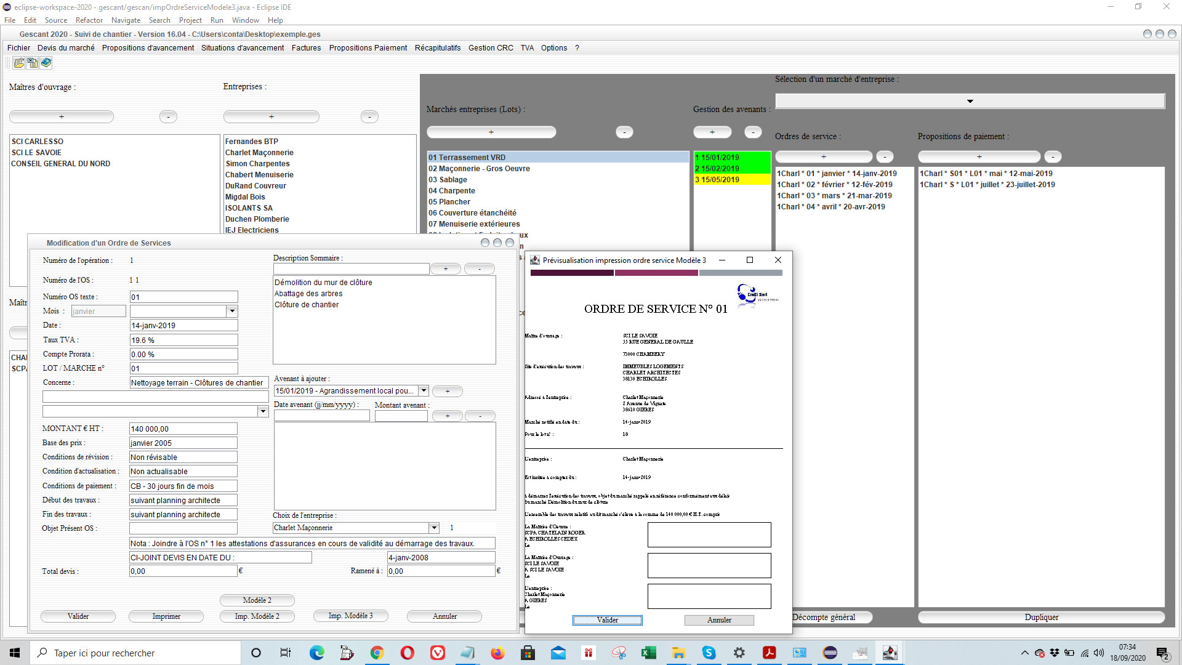Open the dropdown arrow below the Concerne field
The height and width of the screenshot is (665, 1182).
click(x=263, y=411)
